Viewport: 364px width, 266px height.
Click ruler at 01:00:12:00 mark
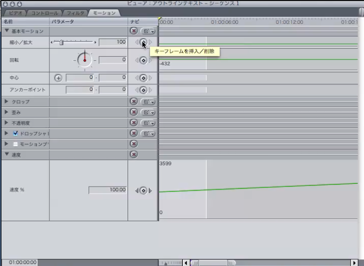coord(289,22)
